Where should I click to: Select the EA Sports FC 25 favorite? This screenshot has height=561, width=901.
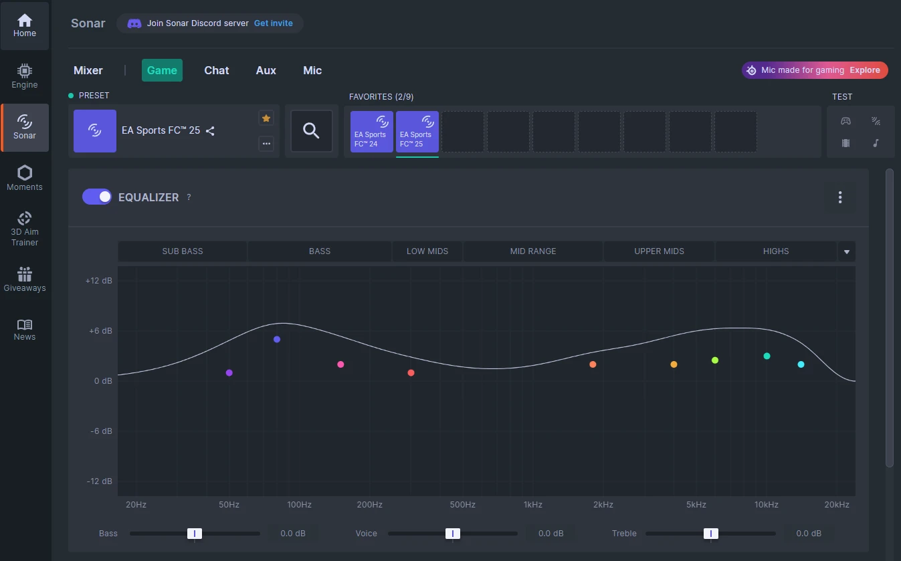(x=417, y=132)
